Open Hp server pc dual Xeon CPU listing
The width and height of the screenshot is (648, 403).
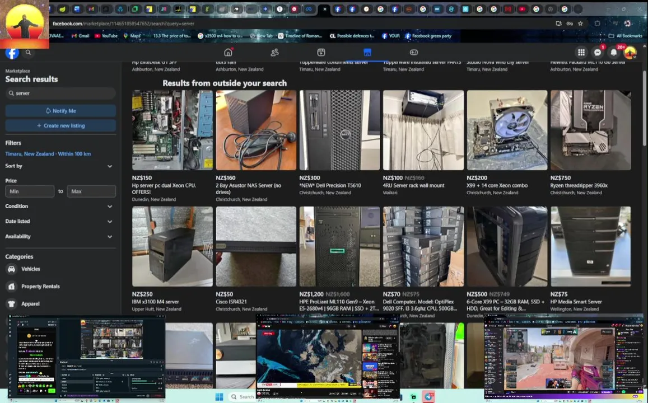click(x=173, y=130)
